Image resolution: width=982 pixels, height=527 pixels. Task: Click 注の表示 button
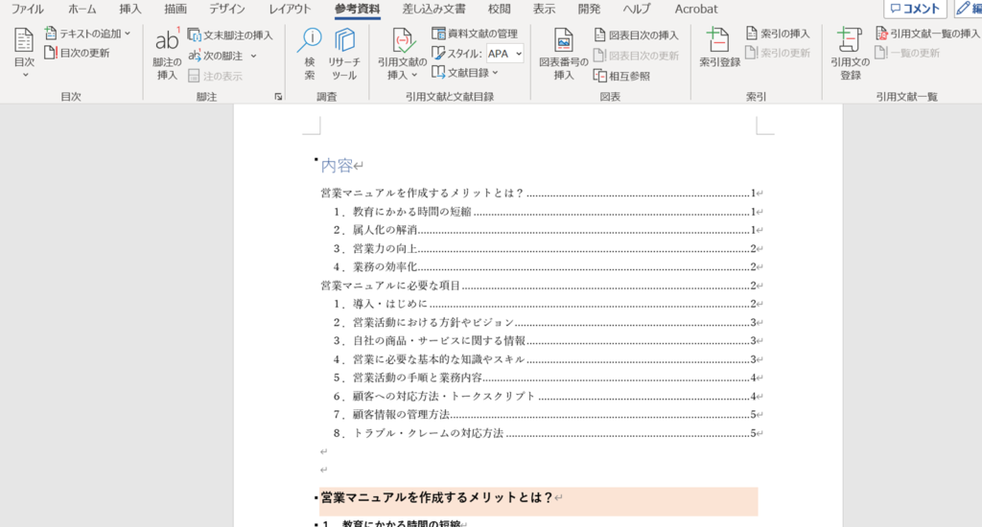215,77
